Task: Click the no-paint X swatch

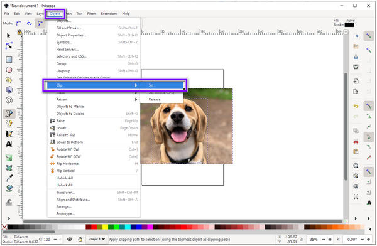Action: (4, 227)
